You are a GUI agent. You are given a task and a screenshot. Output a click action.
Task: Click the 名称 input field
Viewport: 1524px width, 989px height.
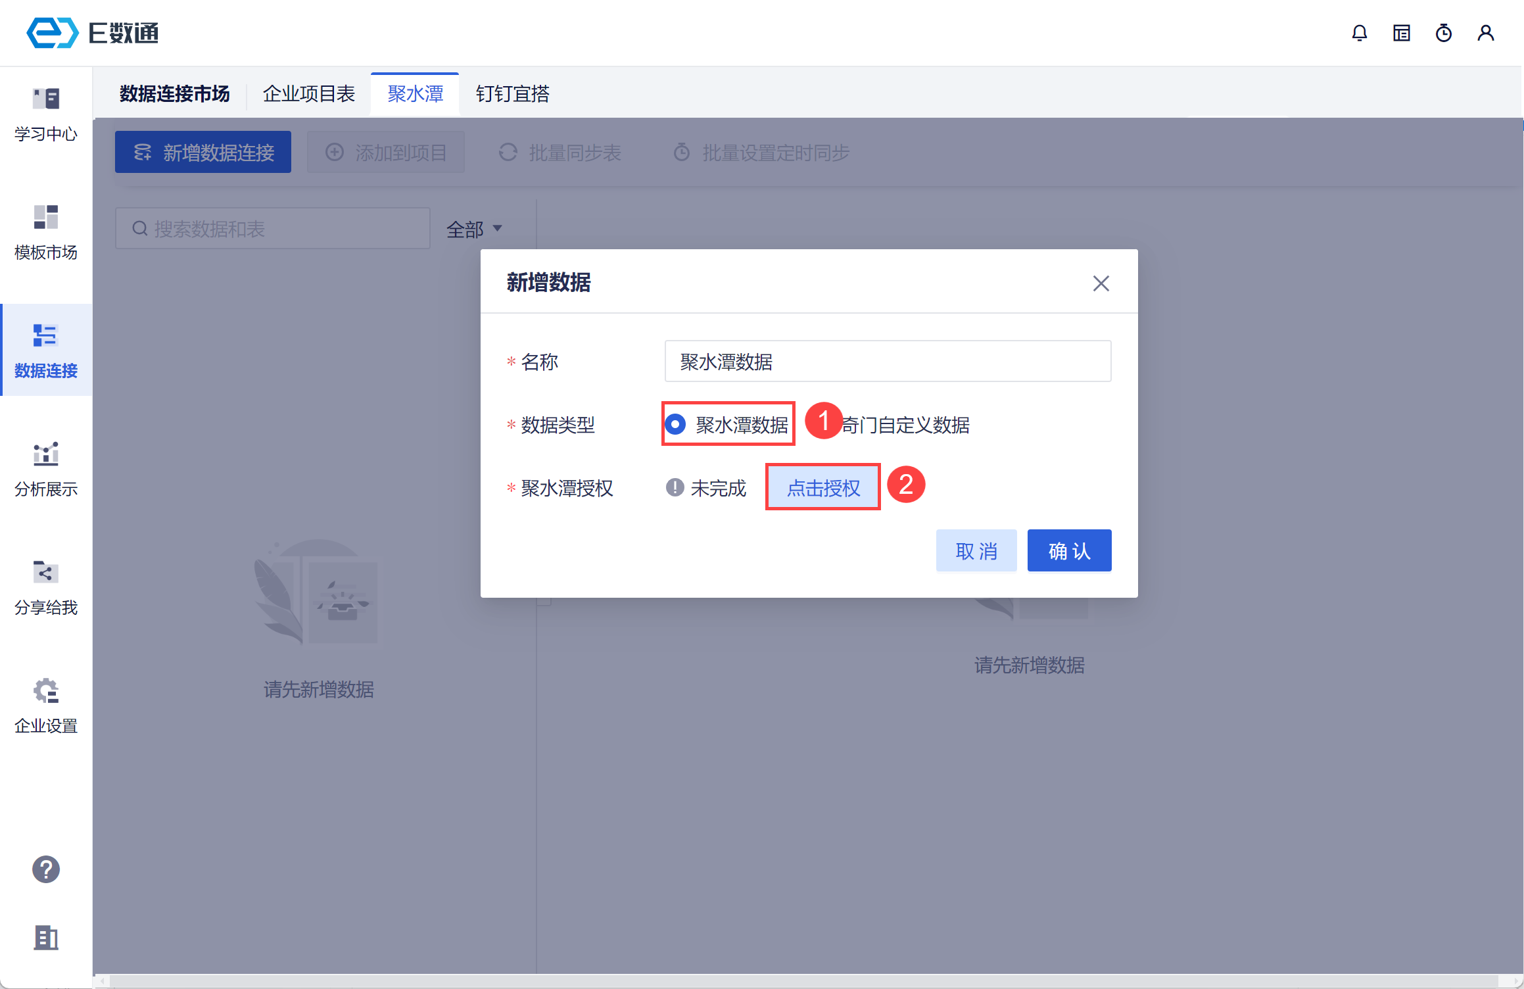click(887, 361)
